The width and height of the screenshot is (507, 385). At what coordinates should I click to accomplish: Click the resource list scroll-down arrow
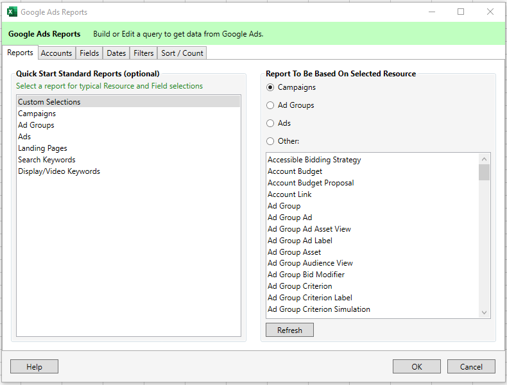point(484,312)
